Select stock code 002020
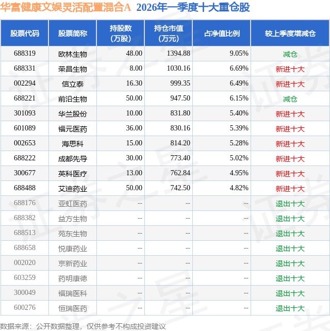Screen dimensions: 330x331 tap(25, 263)
